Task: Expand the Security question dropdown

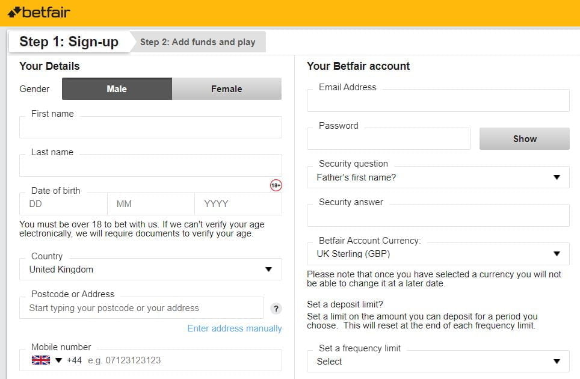Action: [438, 177]
